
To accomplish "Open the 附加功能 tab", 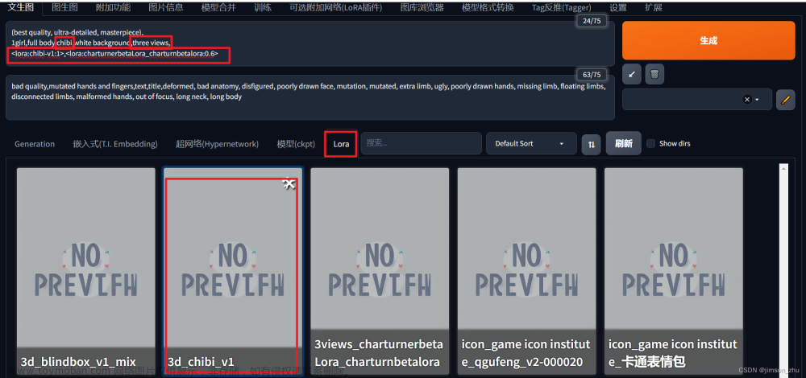I will [113, 8].
